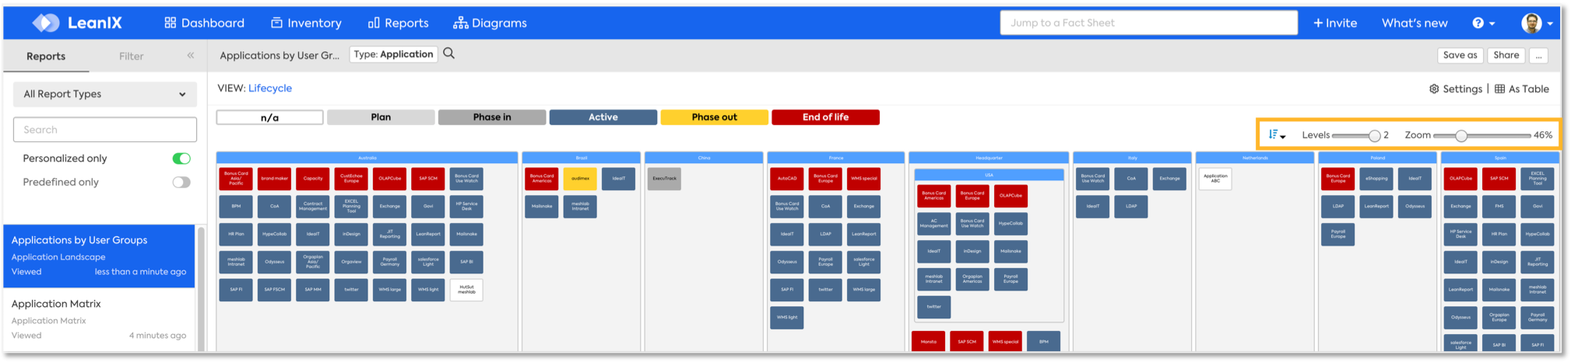
Task: Toggle Predefined only switch
Action: coord(181,183)
